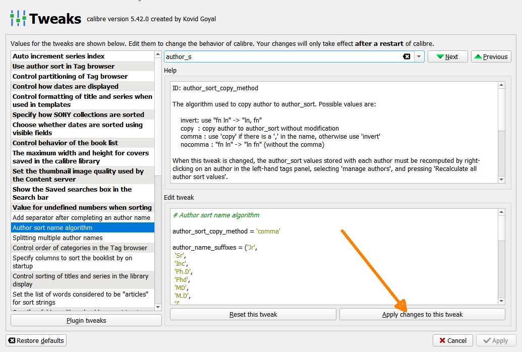Select 'Specify columns to sort the booklist' tweak
The image size is (522, 352).
pyautogui.click(x=83, y=262)
